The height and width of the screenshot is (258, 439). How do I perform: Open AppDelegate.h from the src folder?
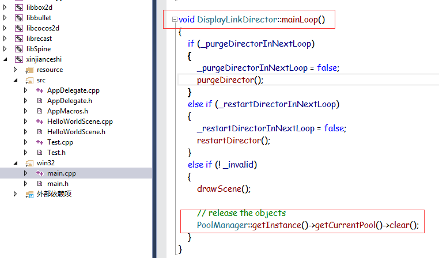70,100
